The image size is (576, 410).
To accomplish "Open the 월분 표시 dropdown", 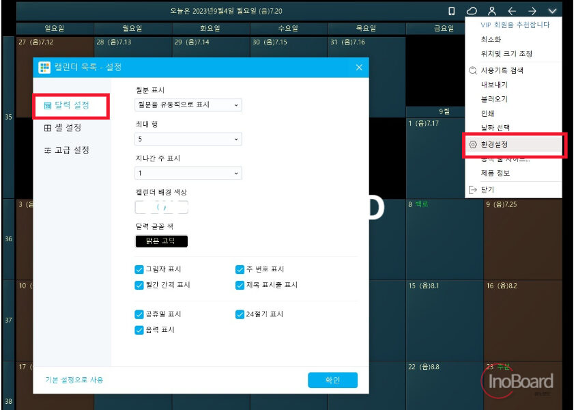I will click(x=188, y=105).
